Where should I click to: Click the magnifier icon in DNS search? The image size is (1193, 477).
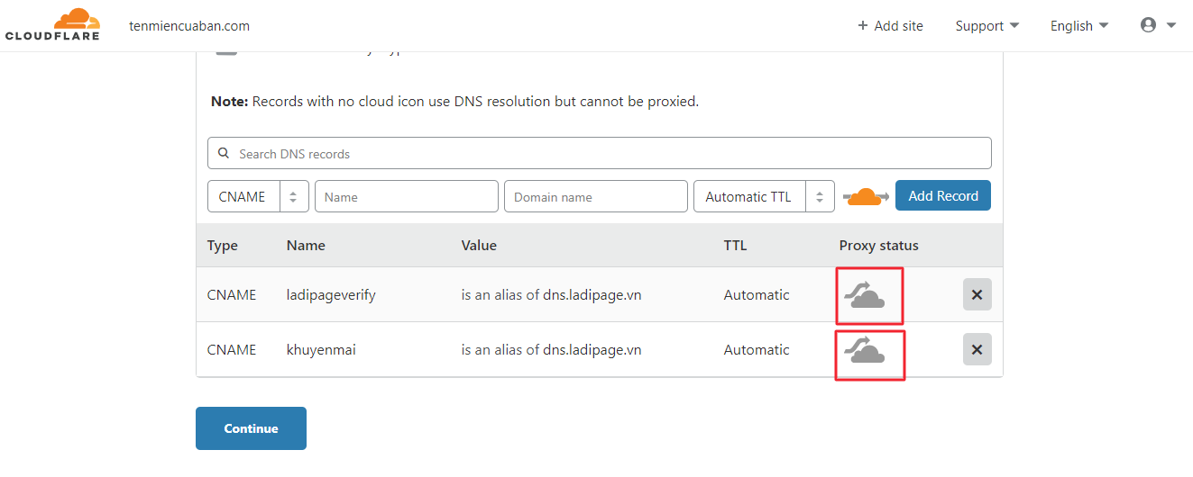(x=224, y=154)
